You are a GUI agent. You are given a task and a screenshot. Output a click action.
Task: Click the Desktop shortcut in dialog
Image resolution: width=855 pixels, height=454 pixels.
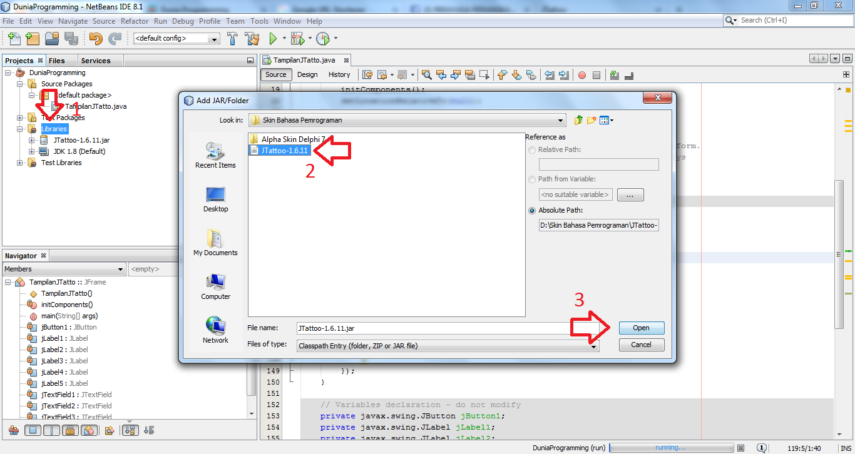(x=215, y=199)
